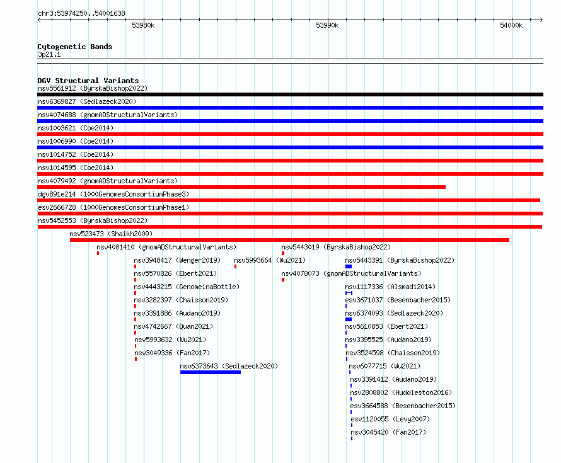This screenshot has width=561, height=463.
Task: Open nsv3282397 (Chaisson2019) label
Action: [181, 300]
